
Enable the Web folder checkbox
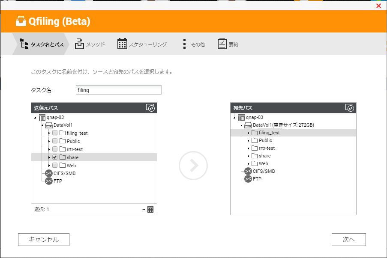(x=55, y=165)
